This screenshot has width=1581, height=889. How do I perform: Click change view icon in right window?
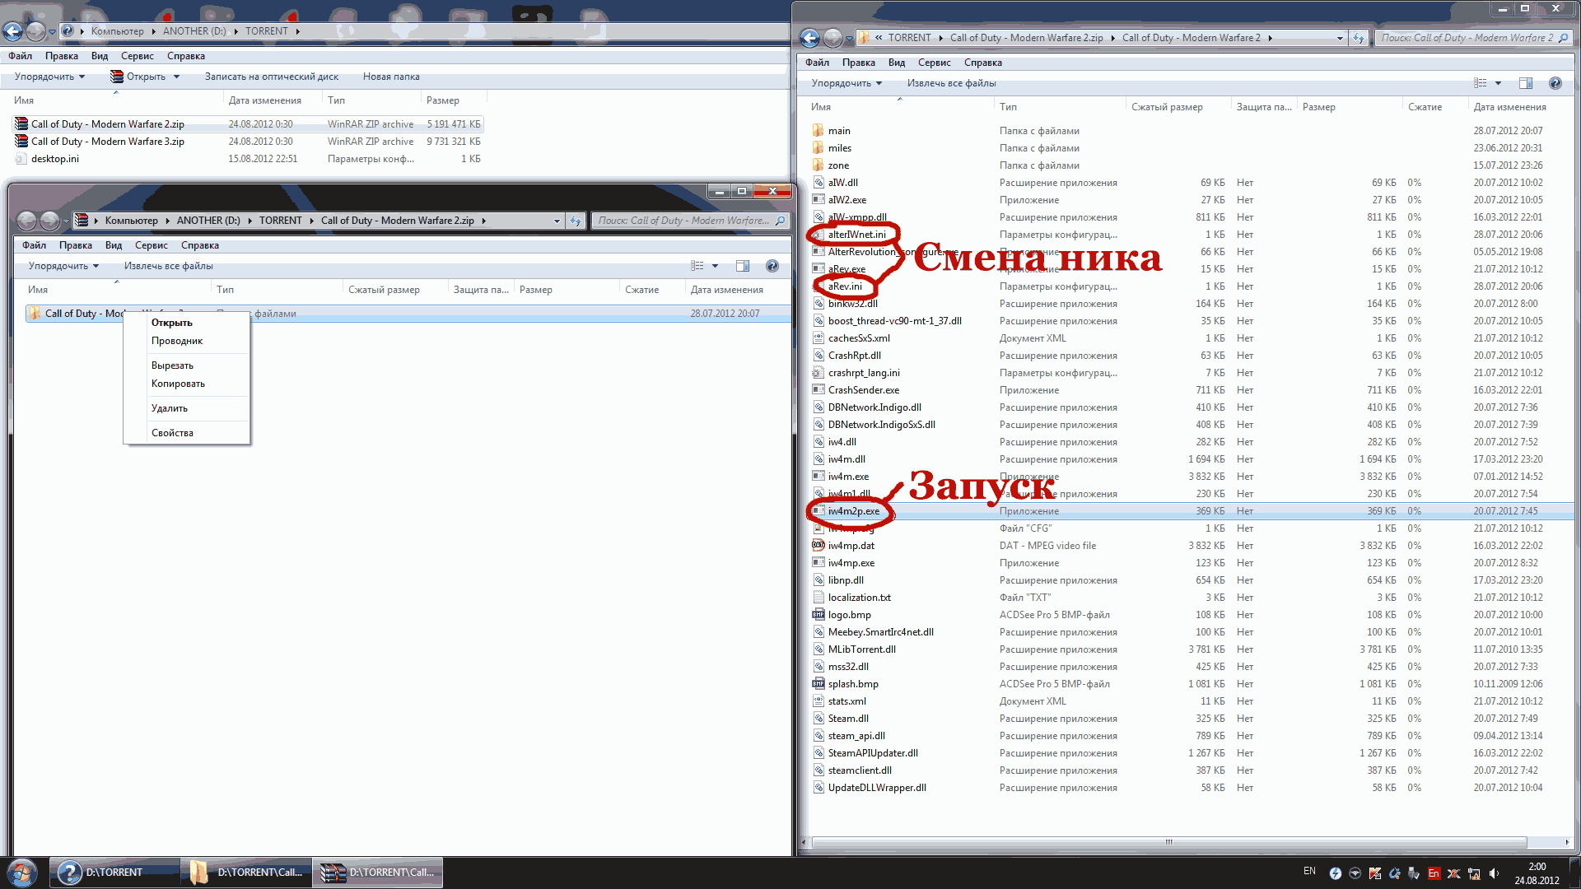click(1481, 83)
